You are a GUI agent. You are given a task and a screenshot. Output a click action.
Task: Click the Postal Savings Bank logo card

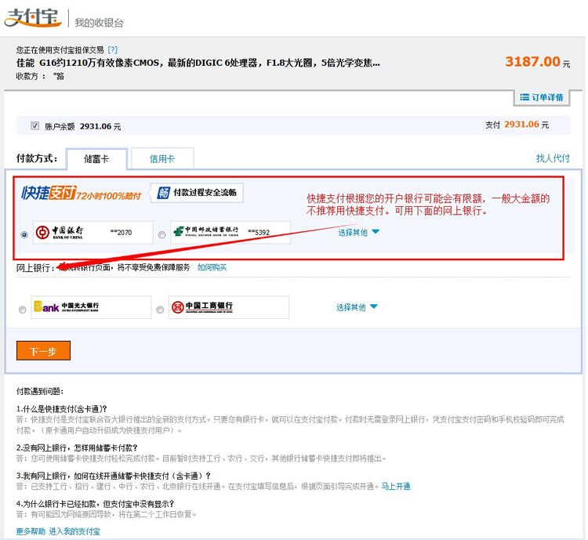pos(230,233)
